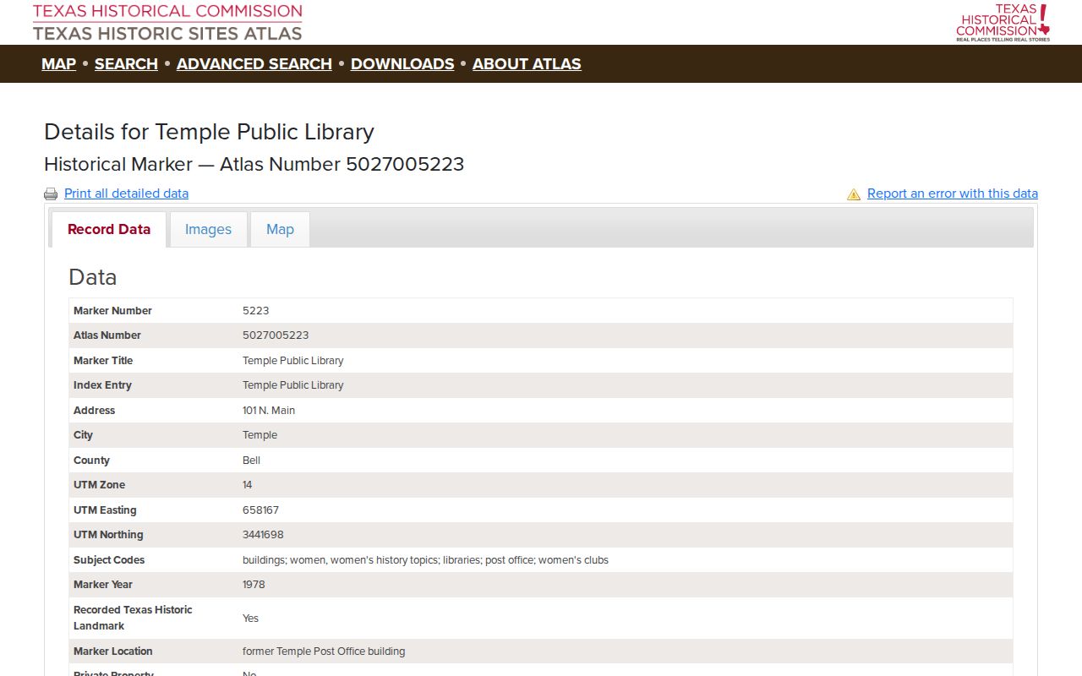Click the Recorded Texas Historic Landmark value Yes
This screenshot has width=1082, height=676.
tap(250, 619)
